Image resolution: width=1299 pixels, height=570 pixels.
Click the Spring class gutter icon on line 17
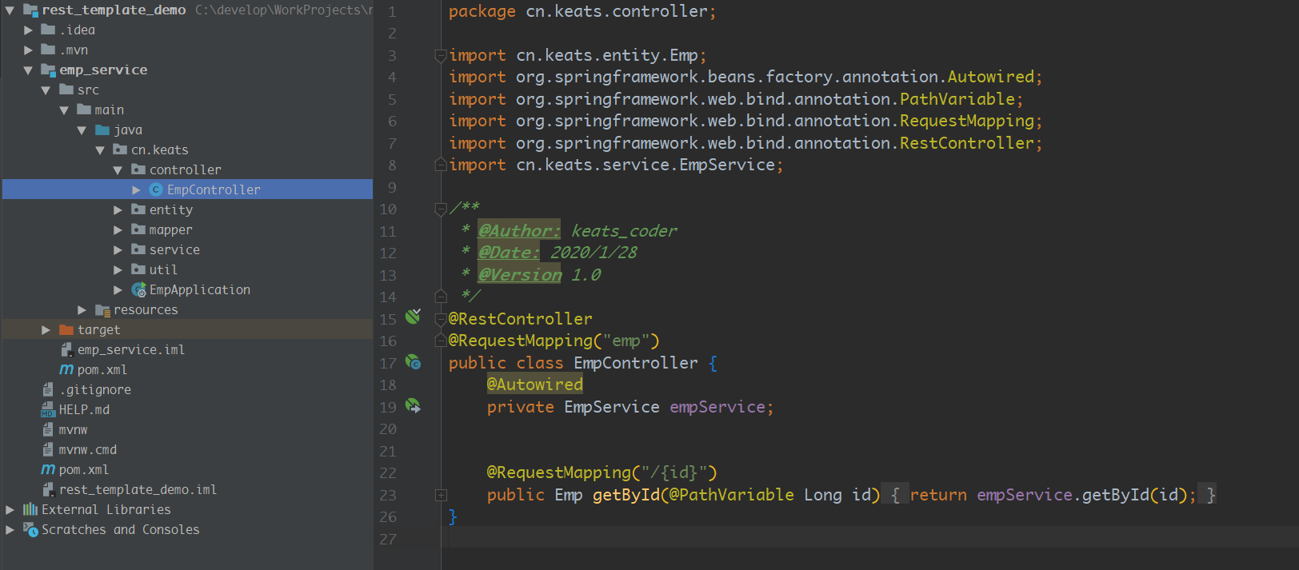pyautogui.click(x=413, y=362)
